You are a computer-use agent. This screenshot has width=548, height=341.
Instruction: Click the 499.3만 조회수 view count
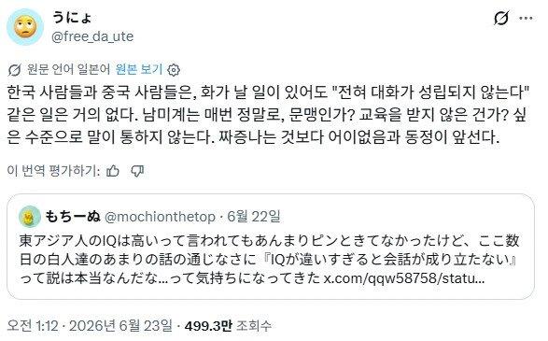[x=228, y=326]
